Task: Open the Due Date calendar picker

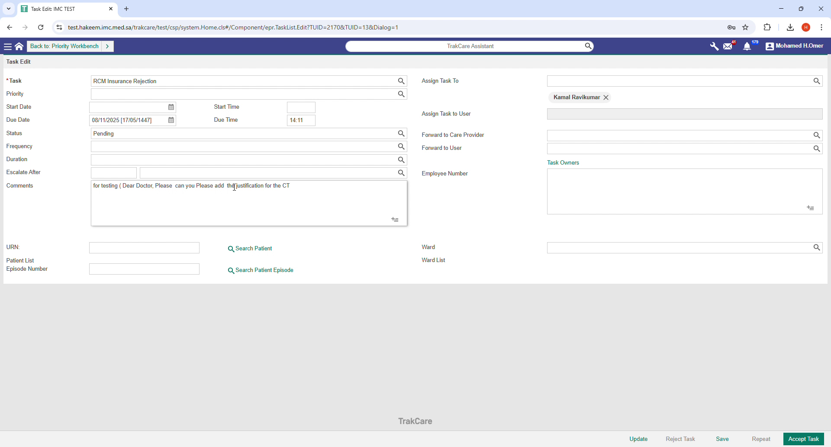Action: point(171,120)
